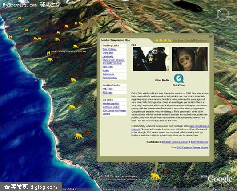Image resolution: width=237 pixels, height=191 pixels.
Task: Close the Gombe Chimpanzee Blog balloon
Action: click(x=211, y=36)
